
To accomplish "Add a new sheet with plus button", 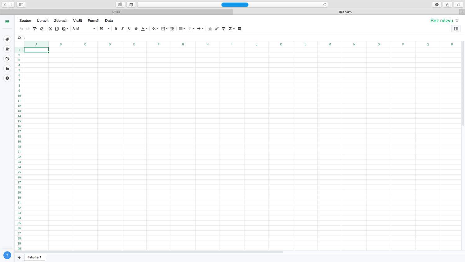I will click(x=19, y=258).
